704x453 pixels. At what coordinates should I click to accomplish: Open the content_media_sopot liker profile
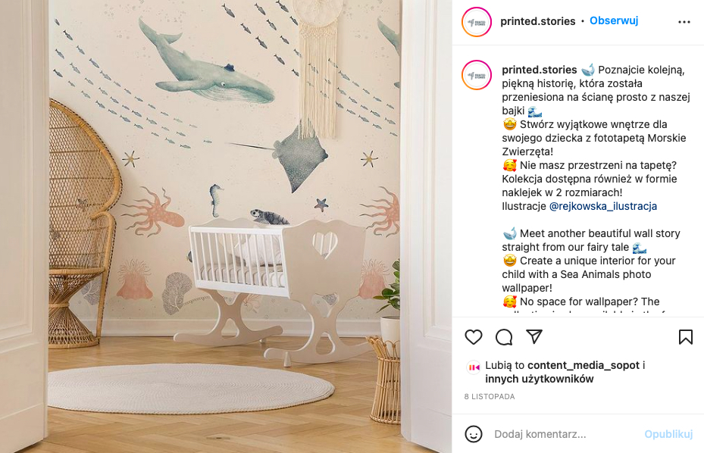pos(584,365)
